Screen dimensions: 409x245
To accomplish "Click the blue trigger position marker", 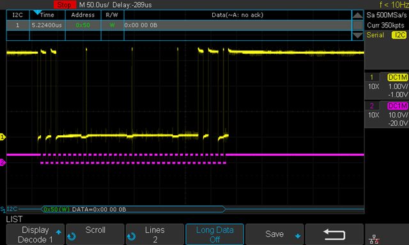I will click(38, 12).
